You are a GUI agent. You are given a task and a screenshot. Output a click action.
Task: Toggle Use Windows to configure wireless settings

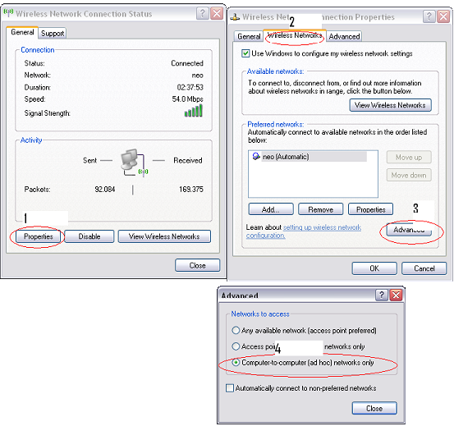[x=245, y=53]
